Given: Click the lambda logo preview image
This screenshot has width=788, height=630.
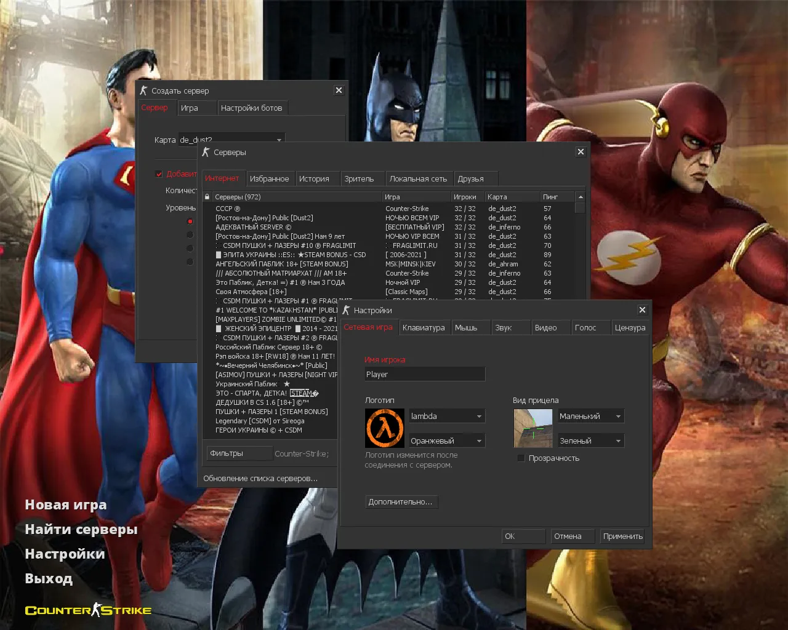Looking at the screenshot, I should (385, 428).
